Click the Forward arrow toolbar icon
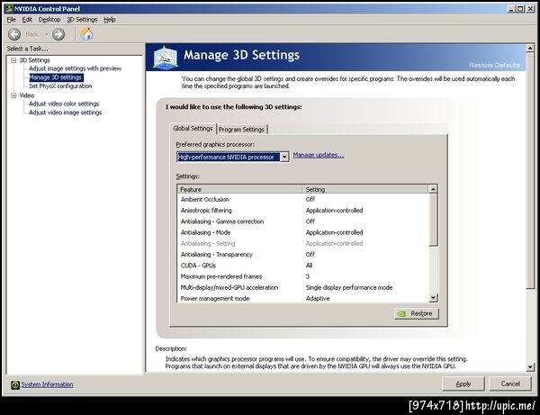Image resolution: width=540 pixels, height=415 pixels. click(58, 34)
